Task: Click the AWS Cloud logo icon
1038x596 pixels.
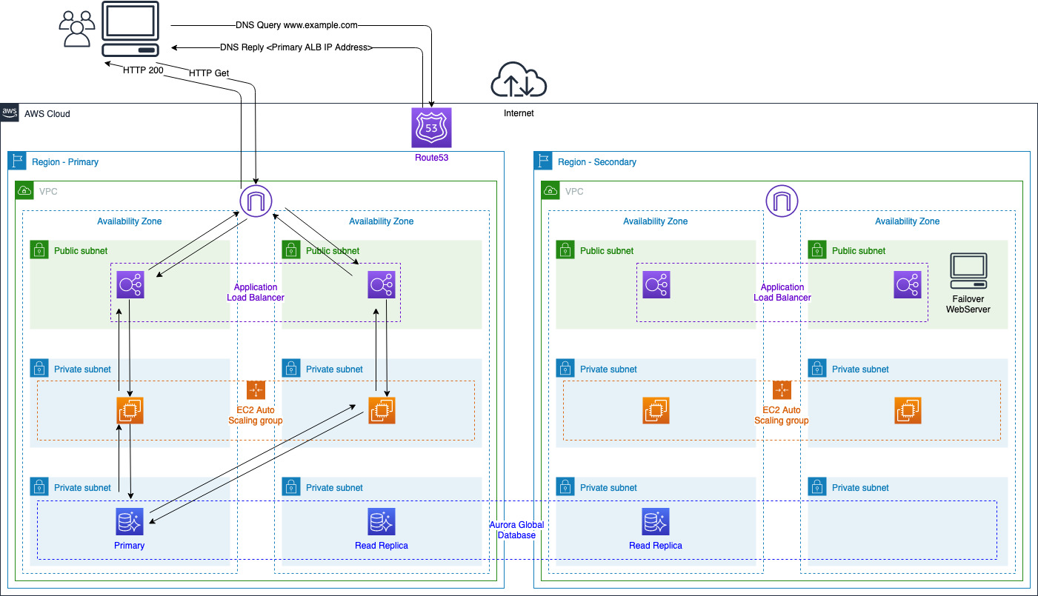Action: (x=9, y=113)
